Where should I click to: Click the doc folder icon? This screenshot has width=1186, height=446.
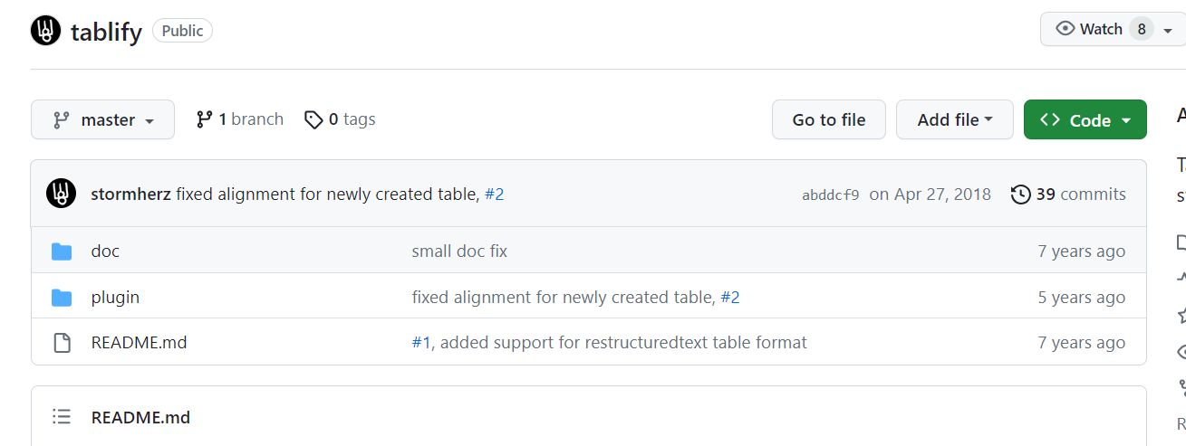62,251
